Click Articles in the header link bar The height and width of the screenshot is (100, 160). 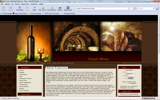click(x=25, y=63)
